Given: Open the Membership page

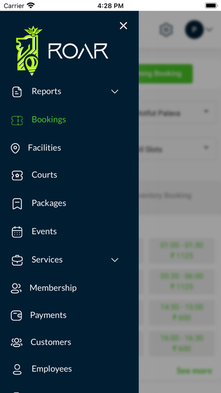Looking at the screenshot, I should click(x=53, y=288).
